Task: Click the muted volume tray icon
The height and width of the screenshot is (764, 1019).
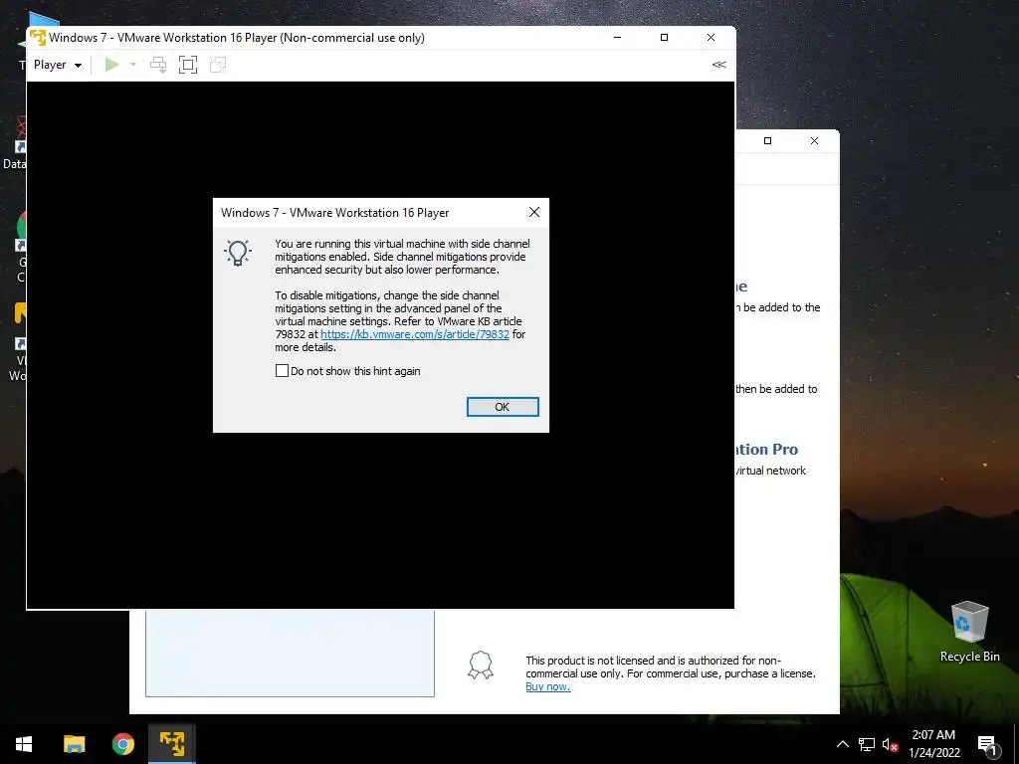Action: (x=890, y=744)
